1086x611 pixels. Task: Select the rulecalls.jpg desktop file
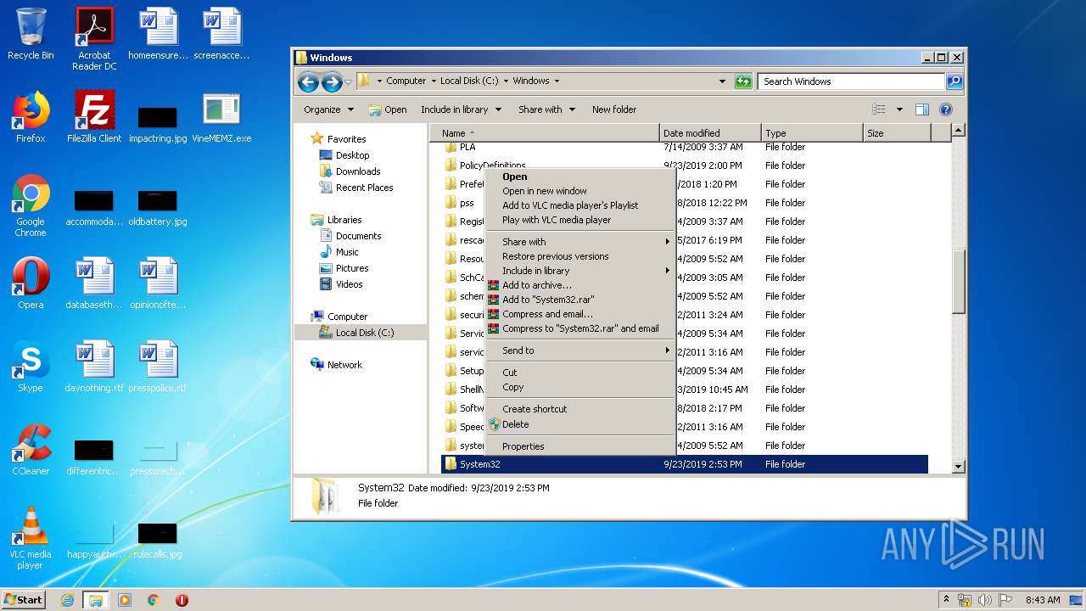coord(158,539)
